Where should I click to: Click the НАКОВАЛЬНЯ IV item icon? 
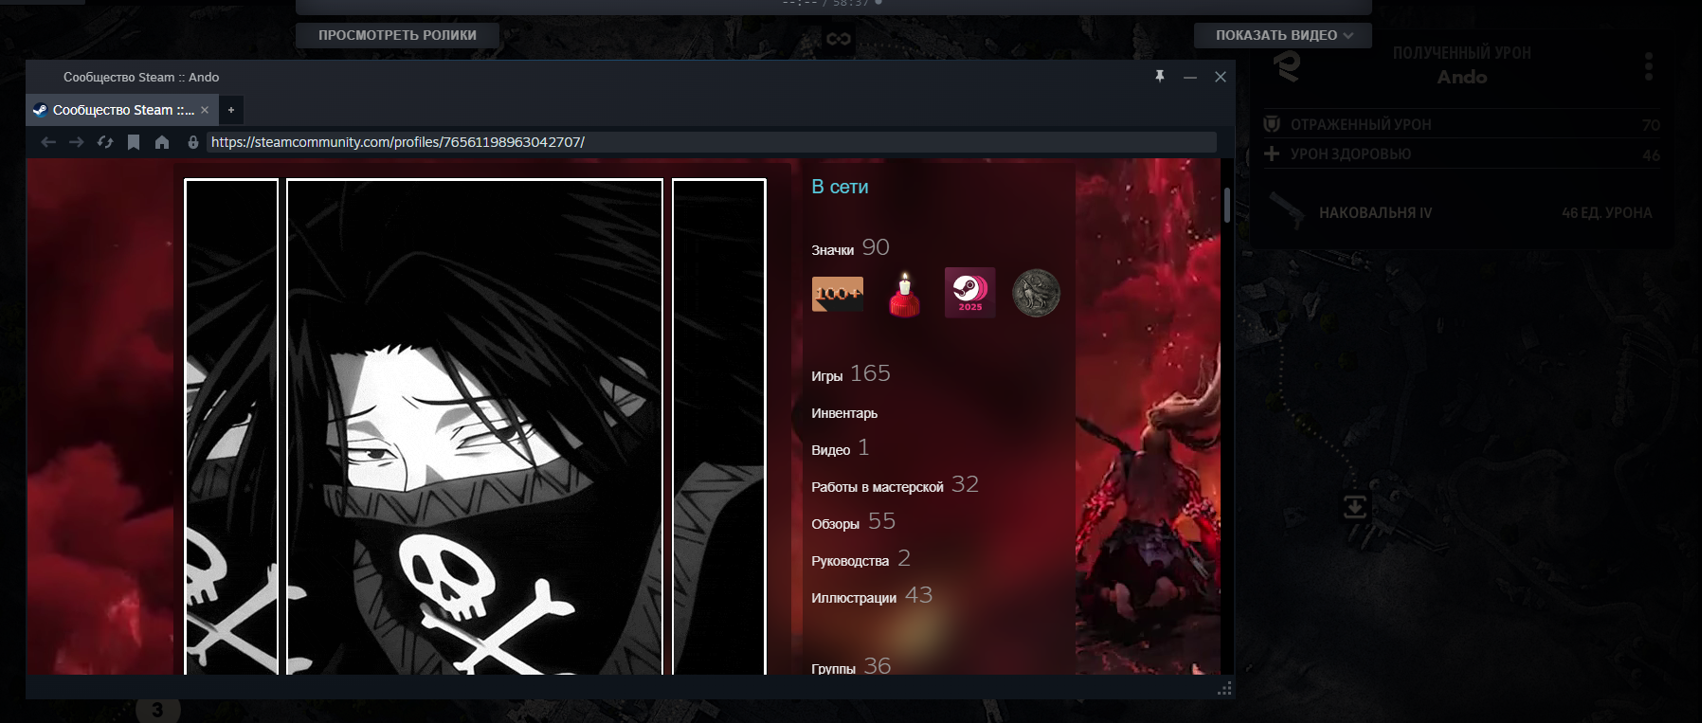pos(1288,211)
